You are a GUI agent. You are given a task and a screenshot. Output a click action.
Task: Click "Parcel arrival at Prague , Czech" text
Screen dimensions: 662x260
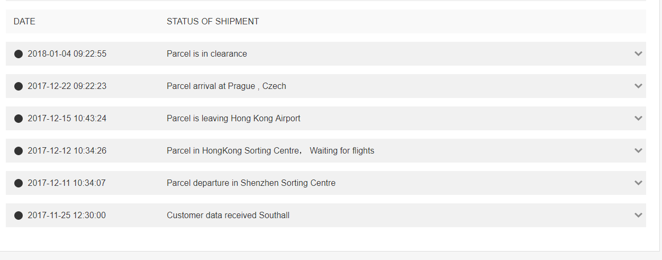click(226, 86)
